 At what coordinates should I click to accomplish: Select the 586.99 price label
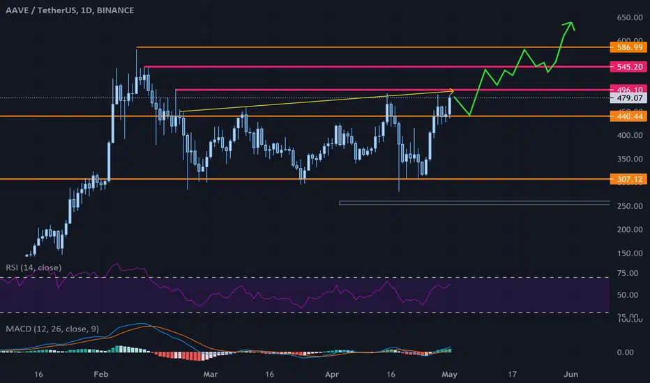point(628,47)
